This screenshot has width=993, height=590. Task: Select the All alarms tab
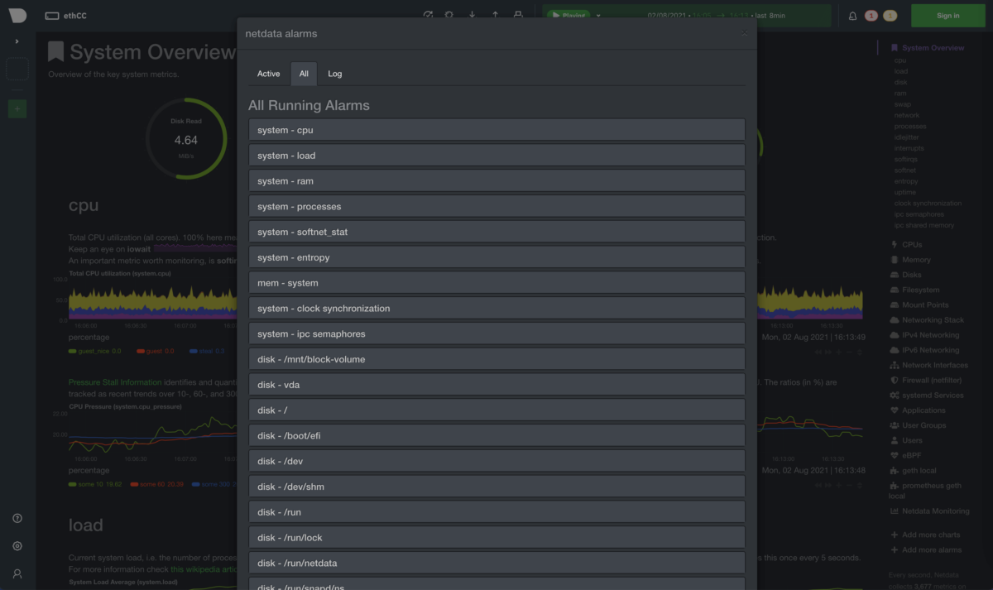click(304, 74)
